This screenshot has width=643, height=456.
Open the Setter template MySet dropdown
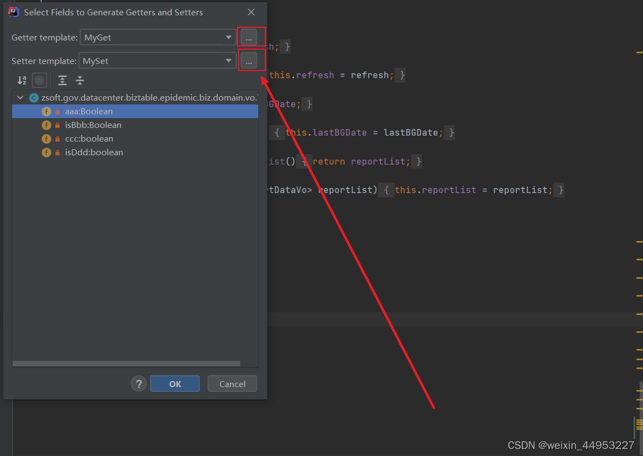pos(157,61)
